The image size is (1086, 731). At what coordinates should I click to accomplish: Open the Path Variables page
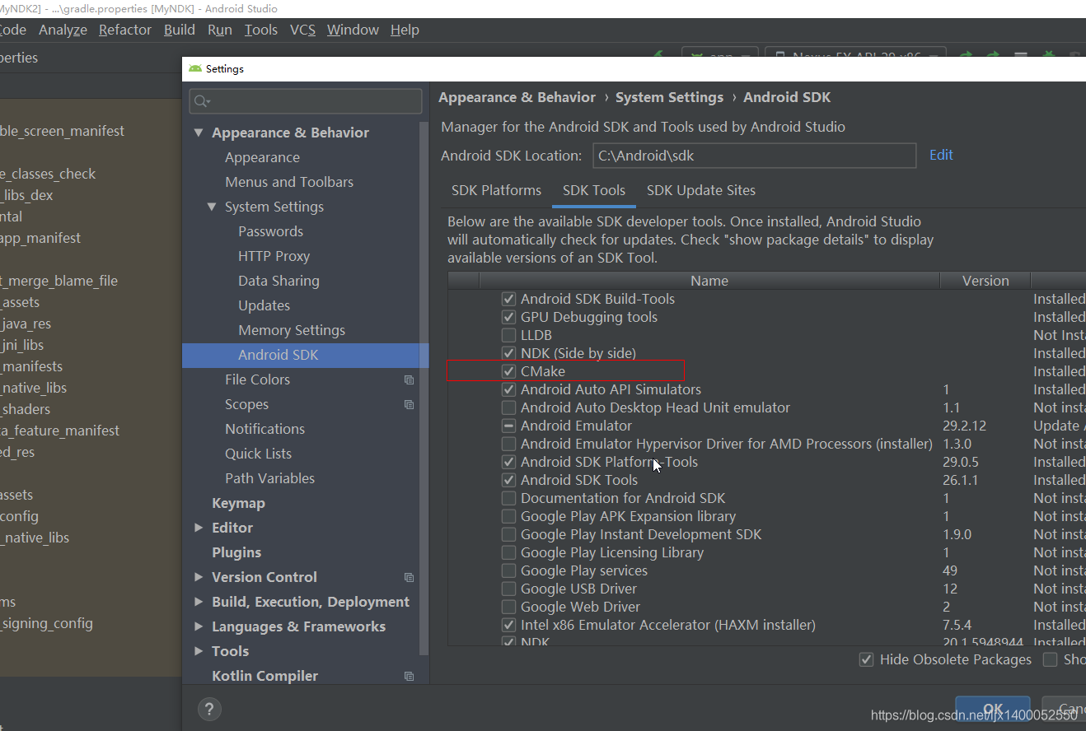(x=269, y=478)
